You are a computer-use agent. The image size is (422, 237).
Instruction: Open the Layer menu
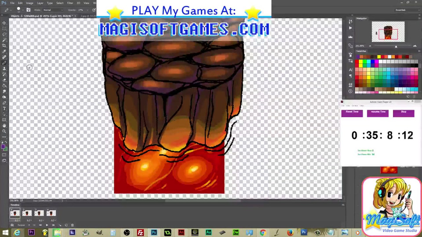(40, 3)
